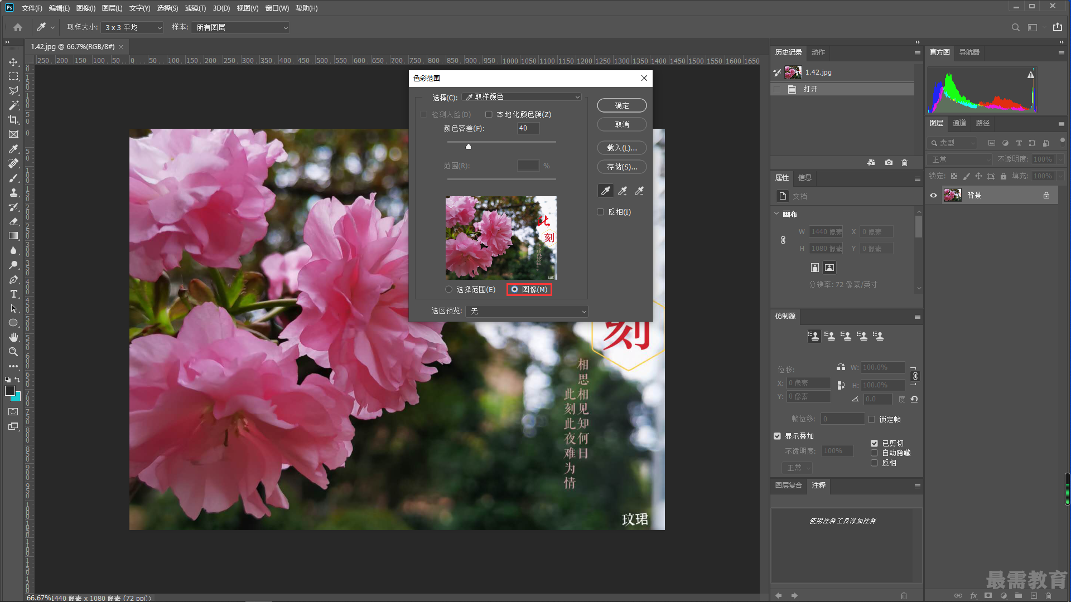Image resolution: width=1071 pixels, height=602 pixels.
Task: Select the Horizontal Type tool
Action: coord(13,294)
